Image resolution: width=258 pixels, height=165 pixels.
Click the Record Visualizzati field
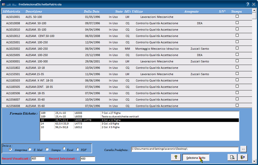[x=38, y=159]
